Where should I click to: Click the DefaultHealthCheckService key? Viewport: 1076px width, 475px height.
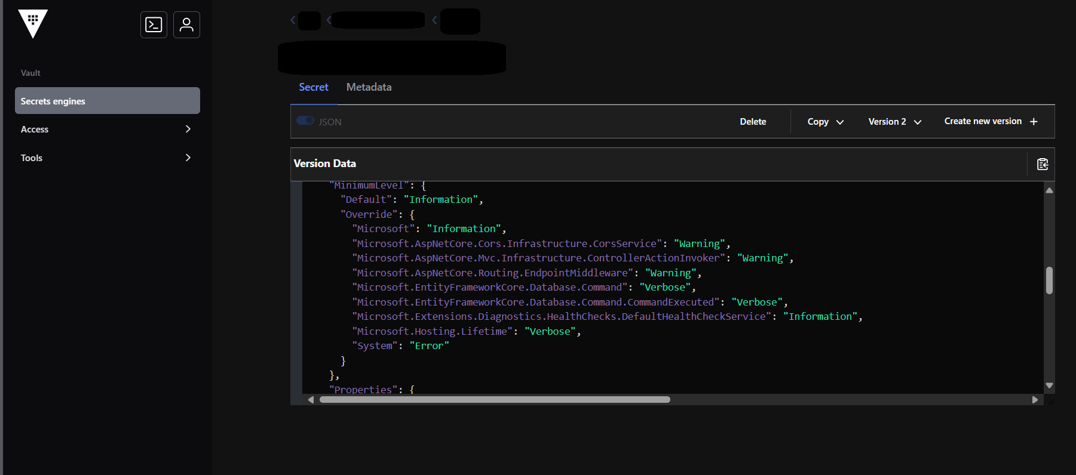[562, 316]
